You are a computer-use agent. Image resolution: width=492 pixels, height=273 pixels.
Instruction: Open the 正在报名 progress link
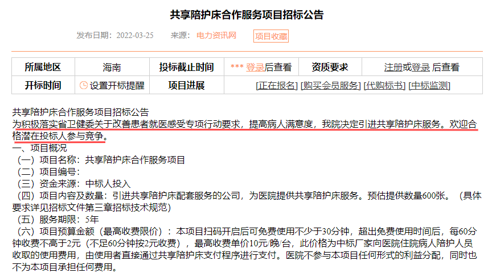click(x=277, y=86)
